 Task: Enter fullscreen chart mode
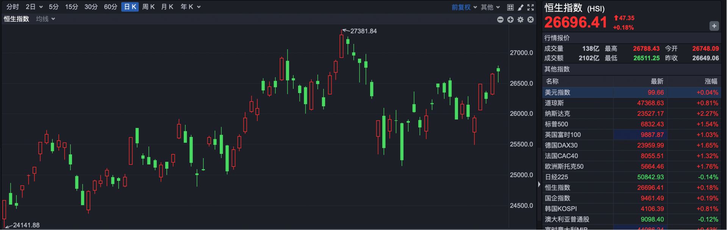point(531,7)
